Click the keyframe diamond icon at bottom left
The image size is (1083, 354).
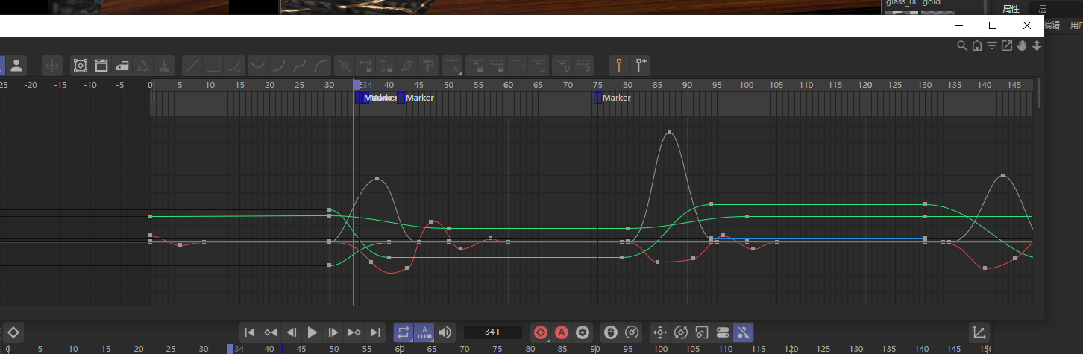(x=13, y=332)
